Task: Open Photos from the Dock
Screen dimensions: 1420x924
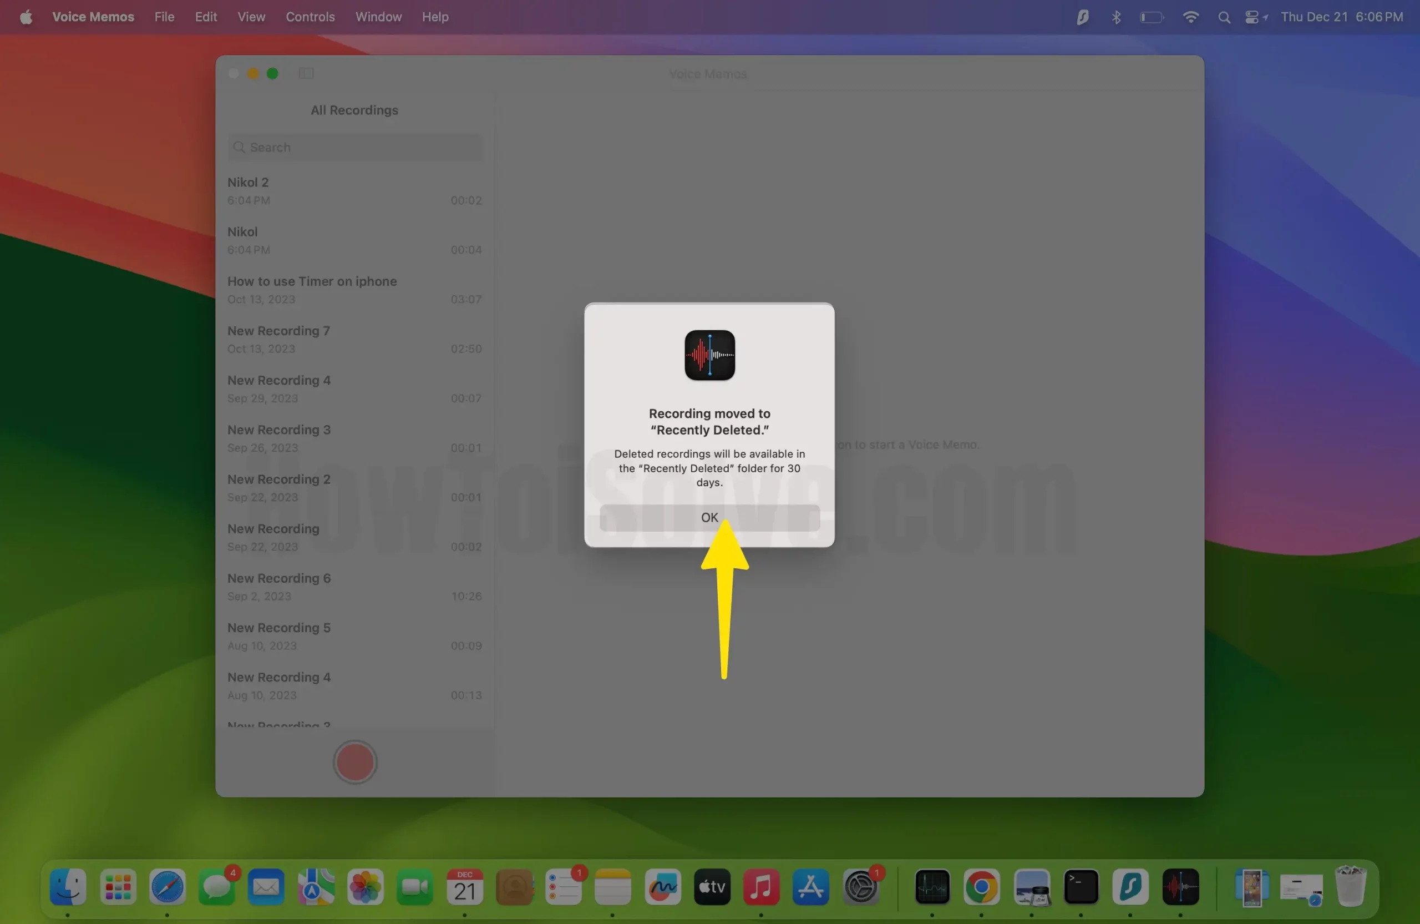Action: [365, 886]
